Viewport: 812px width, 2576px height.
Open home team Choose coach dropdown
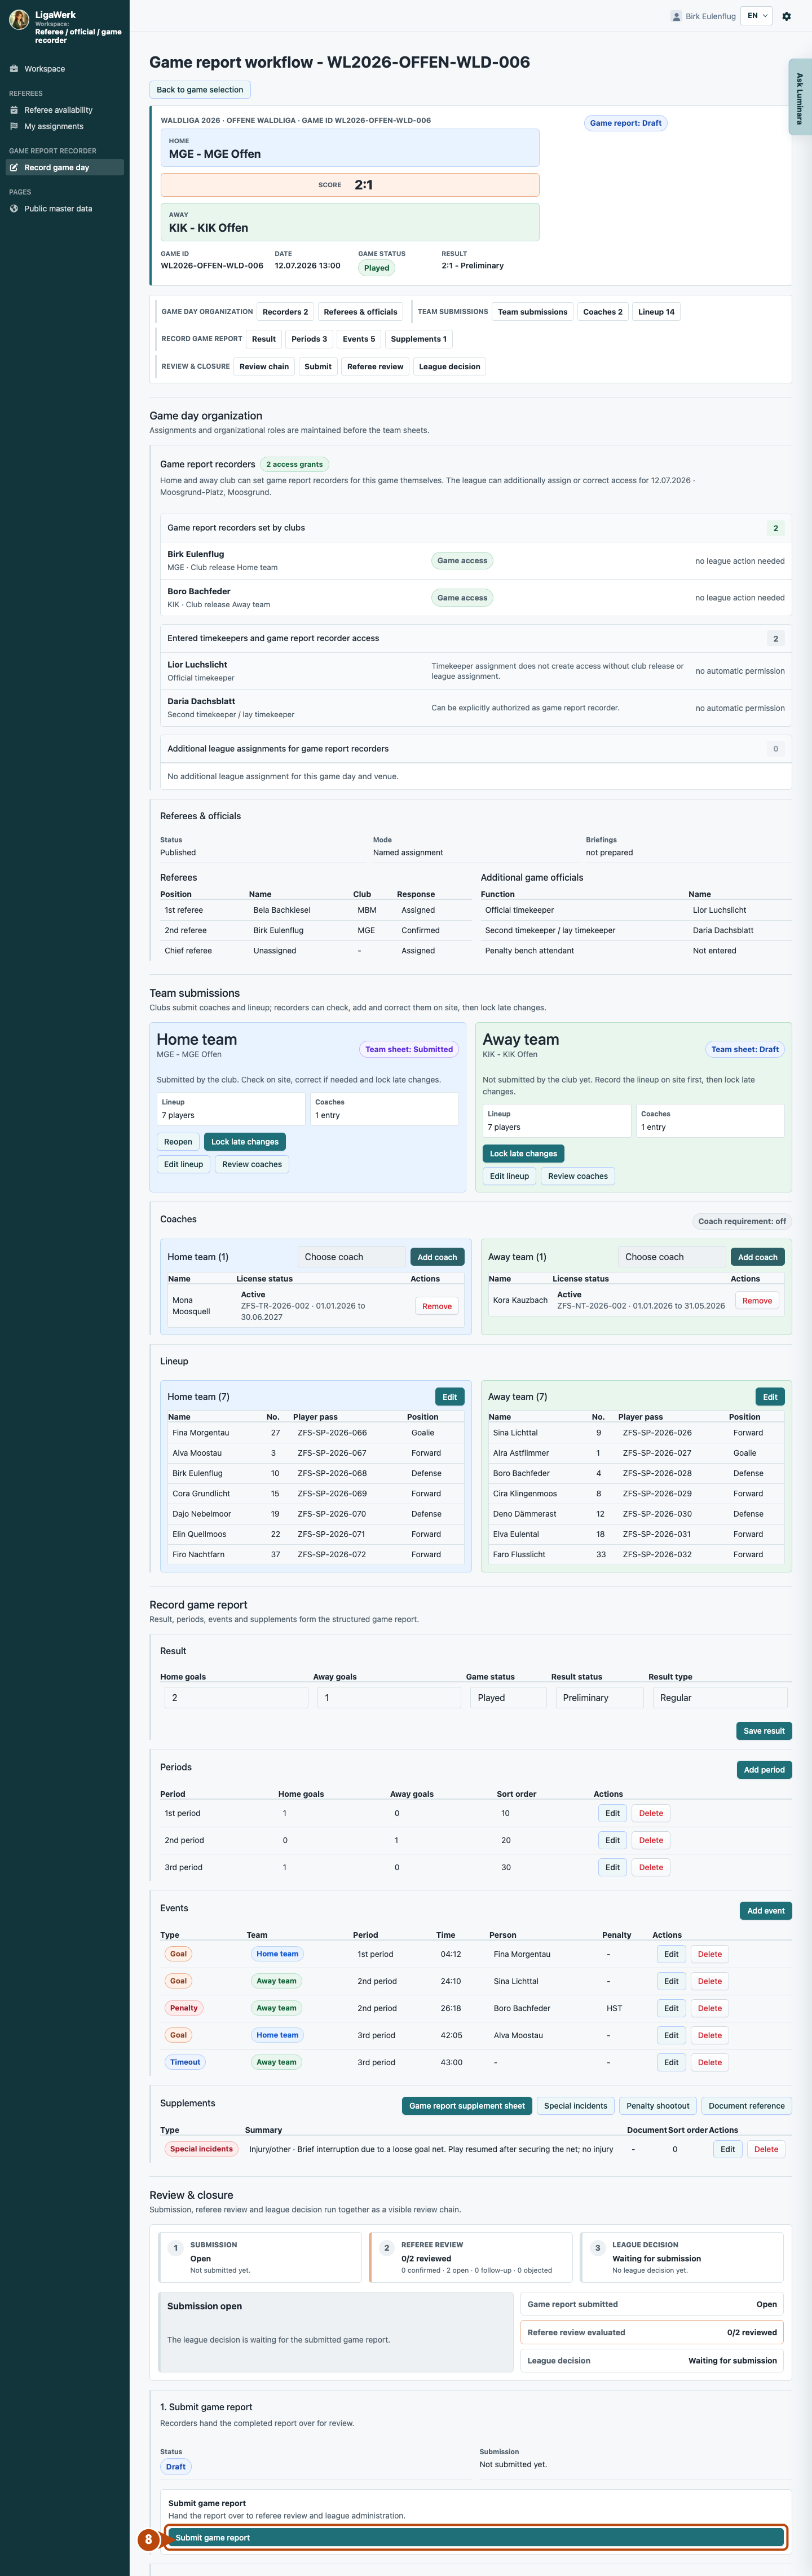coord(352,1257)
